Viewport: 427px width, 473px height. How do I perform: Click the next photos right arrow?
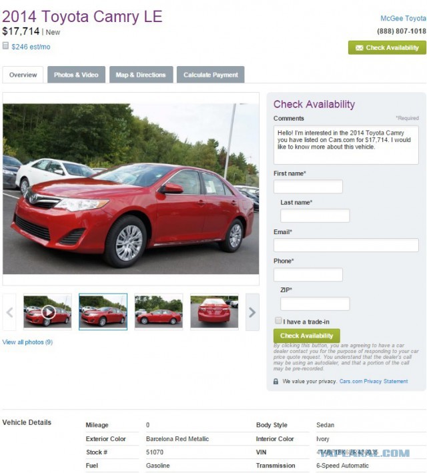[252, 312]
